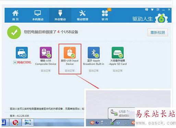Minimize the 驱动人生 window
176x128 pixels.
(x=163, y=10)
